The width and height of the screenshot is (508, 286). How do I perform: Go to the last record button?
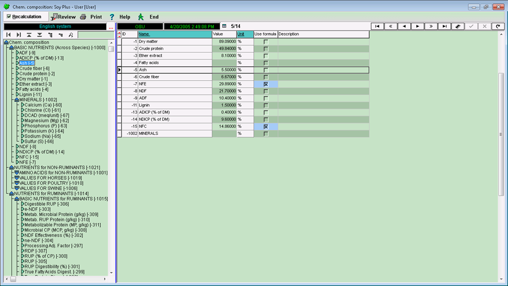point(445,26)
